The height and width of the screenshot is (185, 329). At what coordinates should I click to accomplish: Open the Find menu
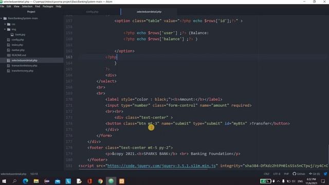(x=38, y=7)
